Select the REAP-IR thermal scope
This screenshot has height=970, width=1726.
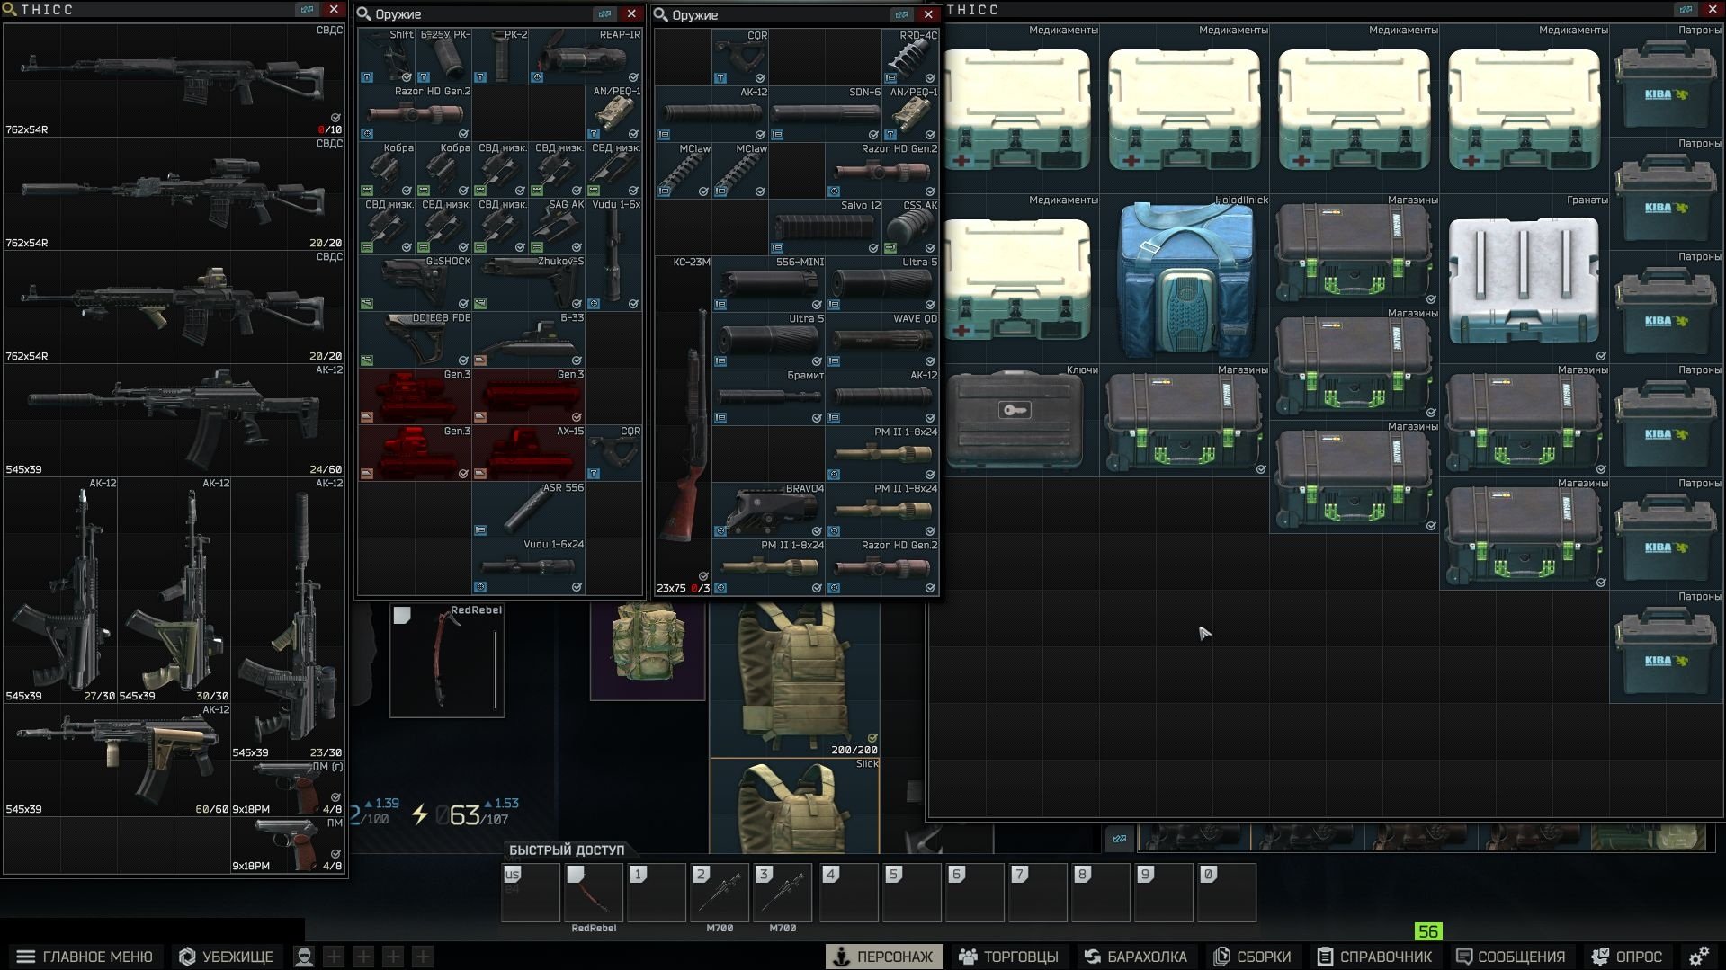pos(586,58)
